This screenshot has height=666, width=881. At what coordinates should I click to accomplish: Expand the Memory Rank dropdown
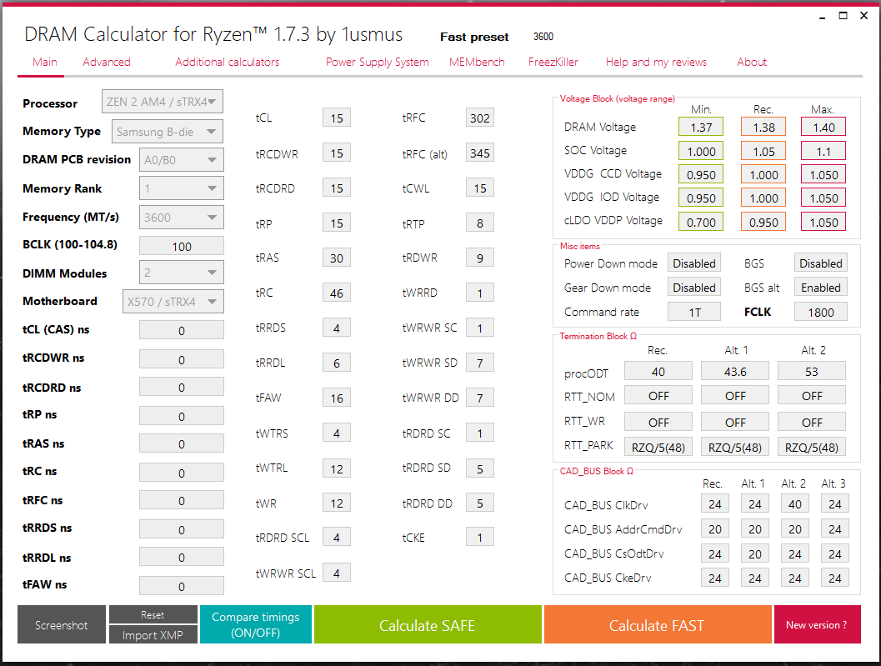(x=182, y=188)
